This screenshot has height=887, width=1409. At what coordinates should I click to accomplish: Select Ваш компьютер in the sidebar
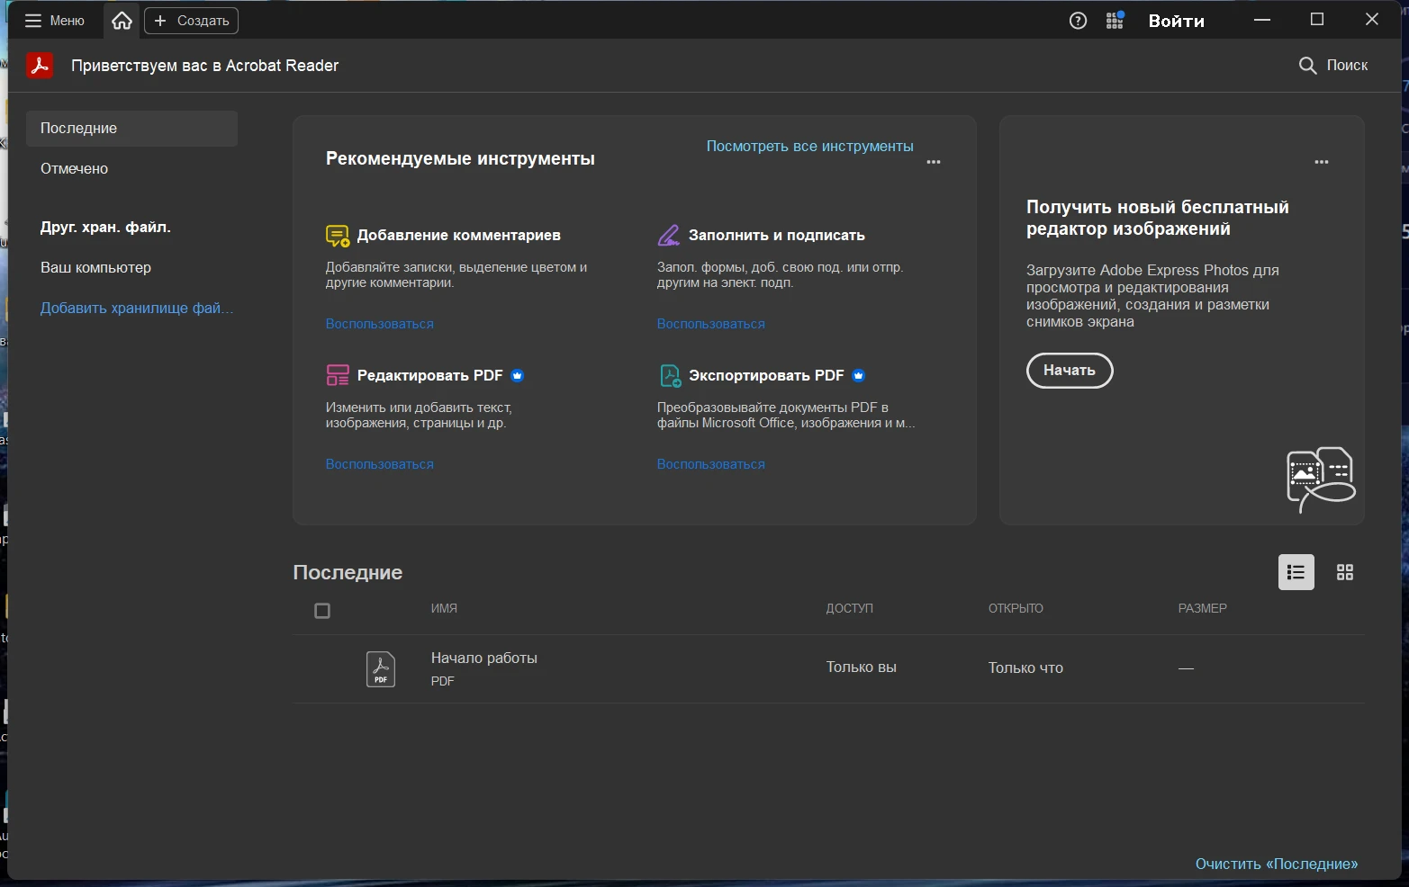[x=95, y=268]
